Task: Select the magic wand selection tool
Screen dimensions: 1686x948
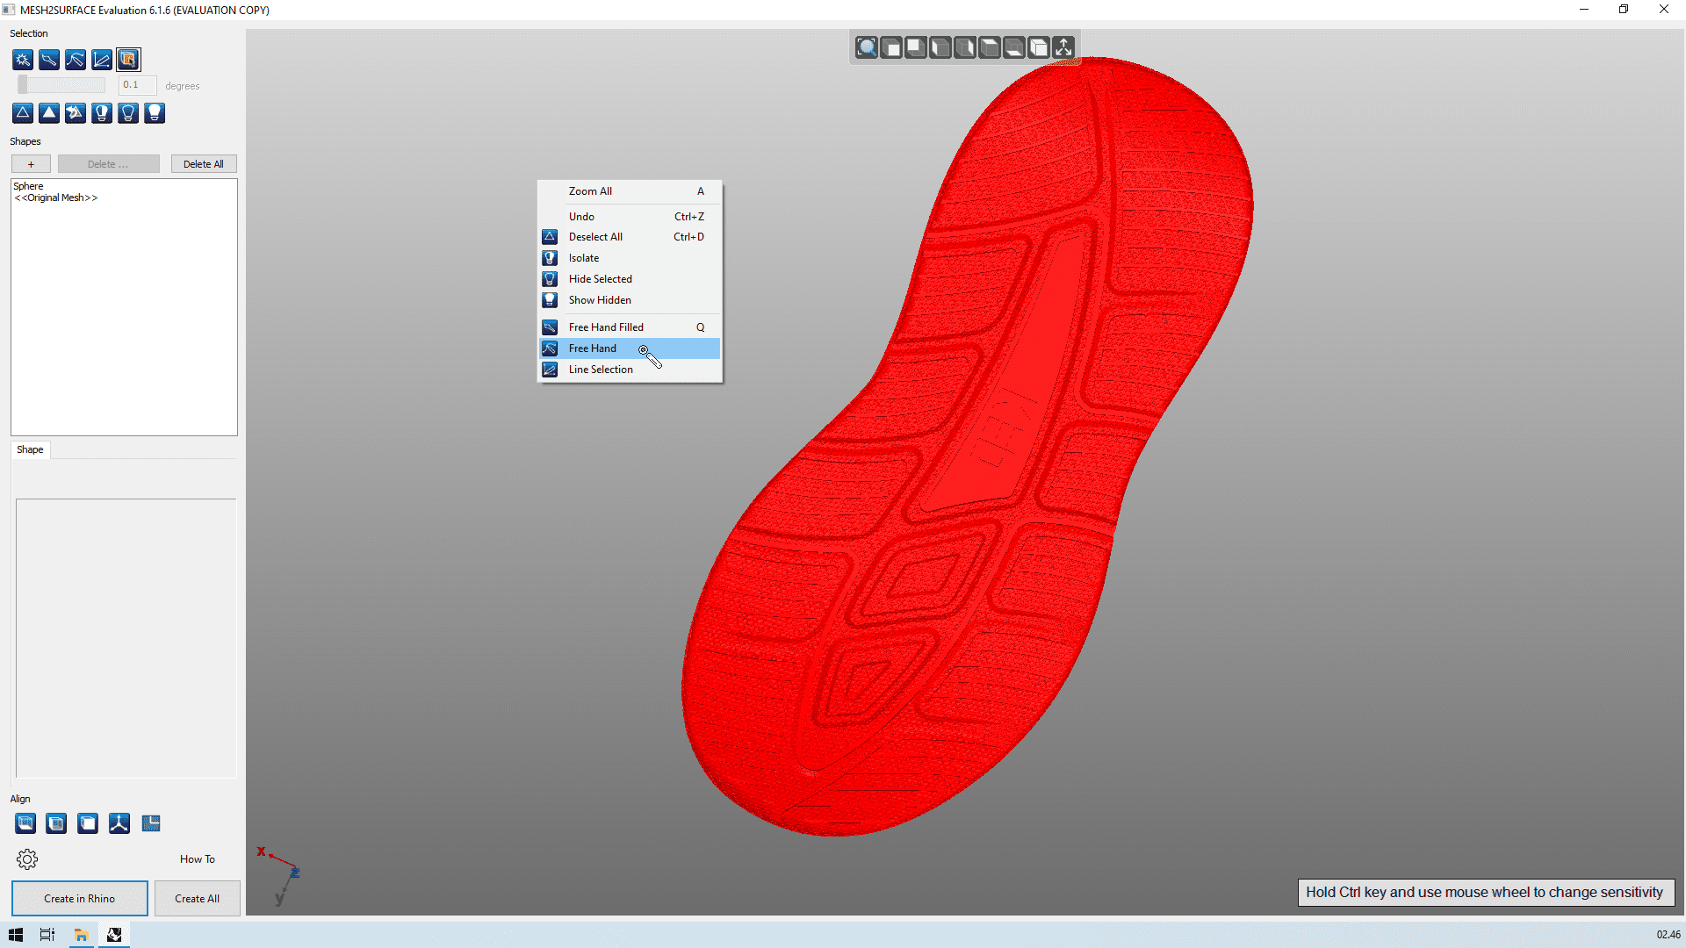Action: click(22, 60)
